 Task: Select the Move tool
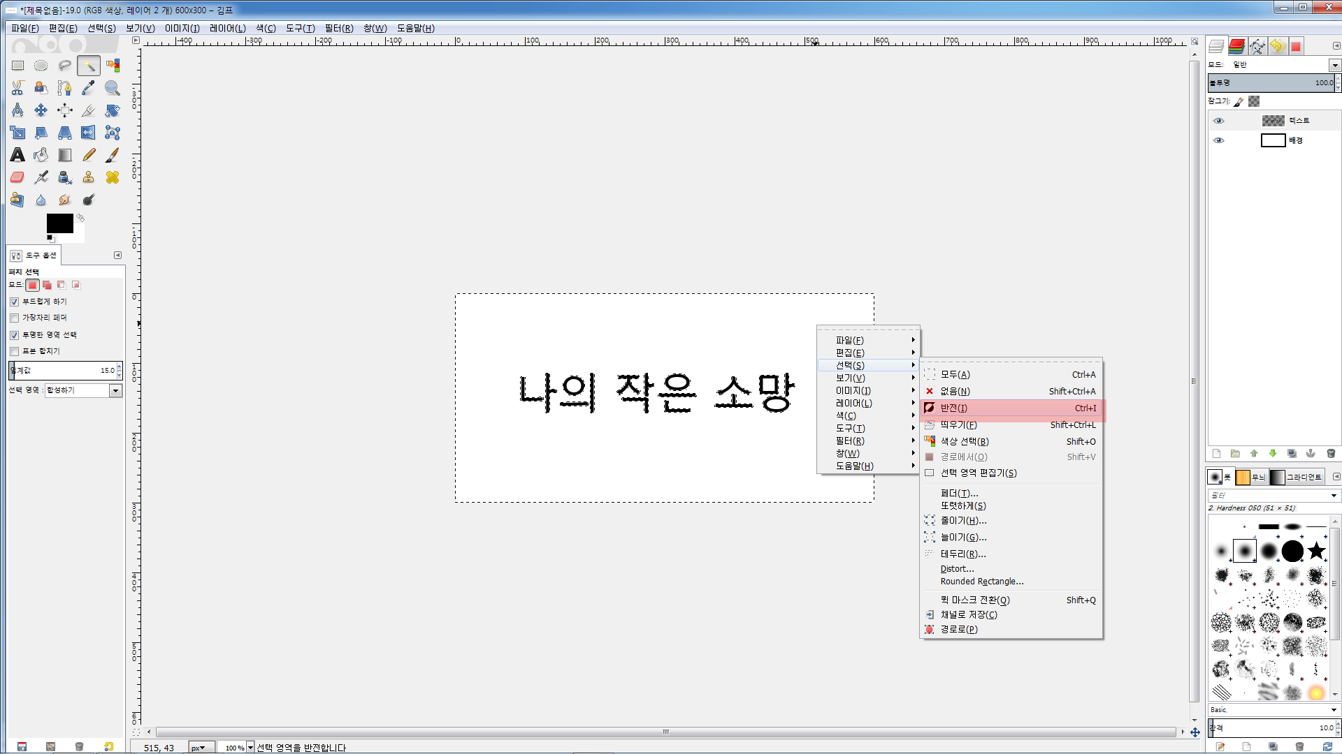point(41,110)
